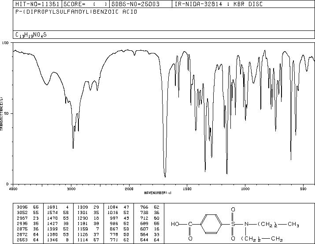
Task: Click the 607 wavenumber in the table
Action: click(x=144, y=229)
